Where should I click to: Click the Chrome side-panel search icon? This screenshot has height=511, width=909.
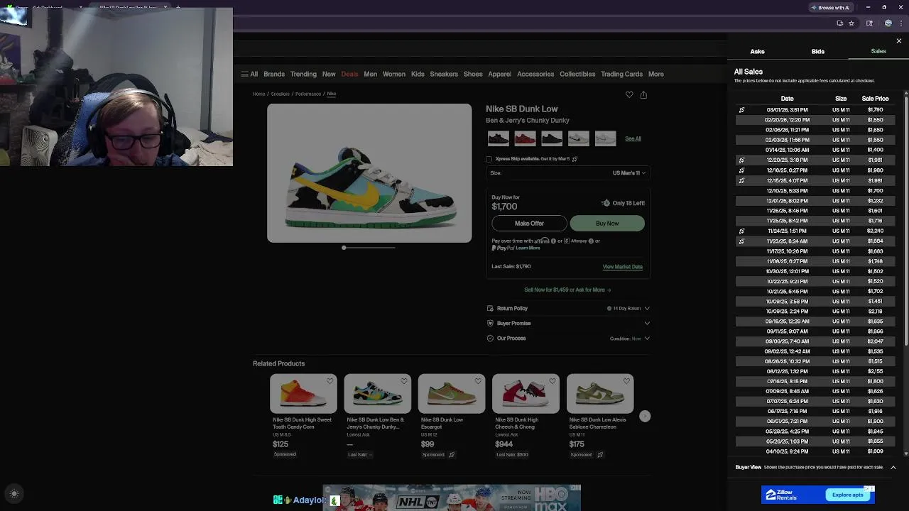tap(869, 23)
